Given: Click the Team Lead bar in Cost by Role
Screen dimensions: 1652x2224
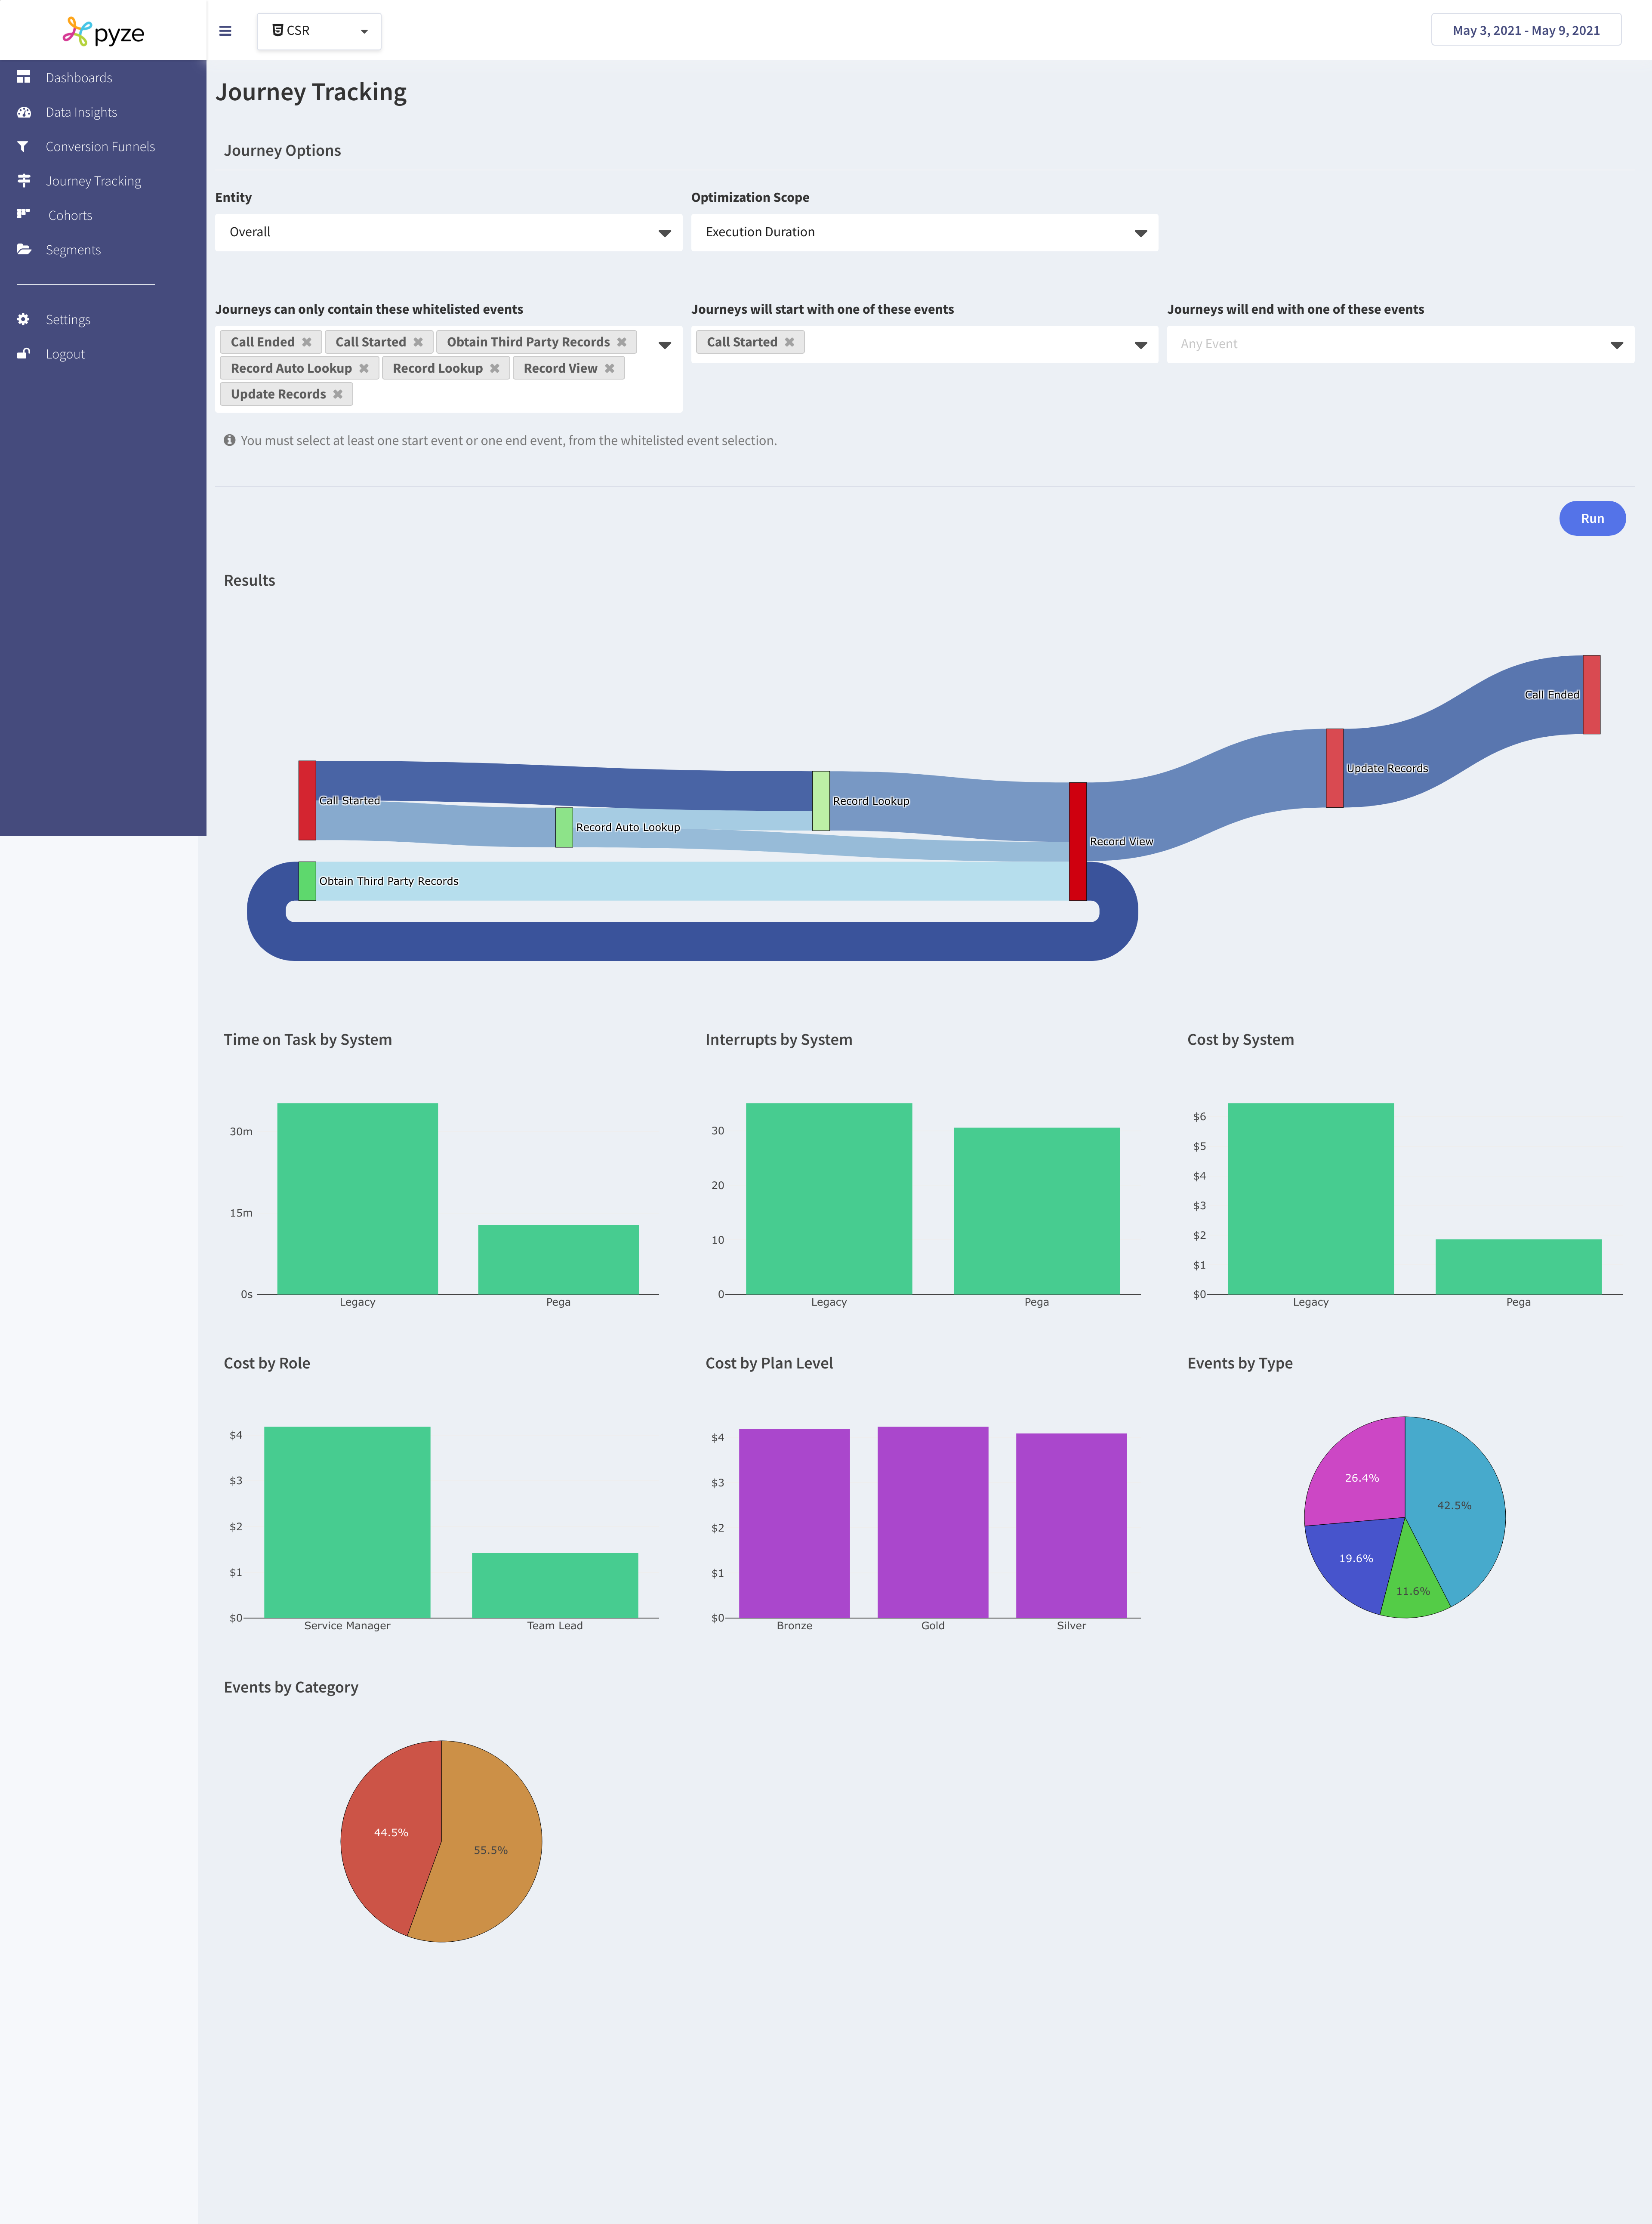Looking at the screenshot, I should click(x=555, y=1586).
